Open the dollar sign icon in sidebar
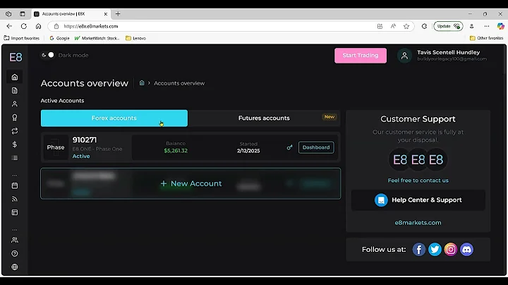The width and height of the screenshot is (508, 285). [15, 145]
